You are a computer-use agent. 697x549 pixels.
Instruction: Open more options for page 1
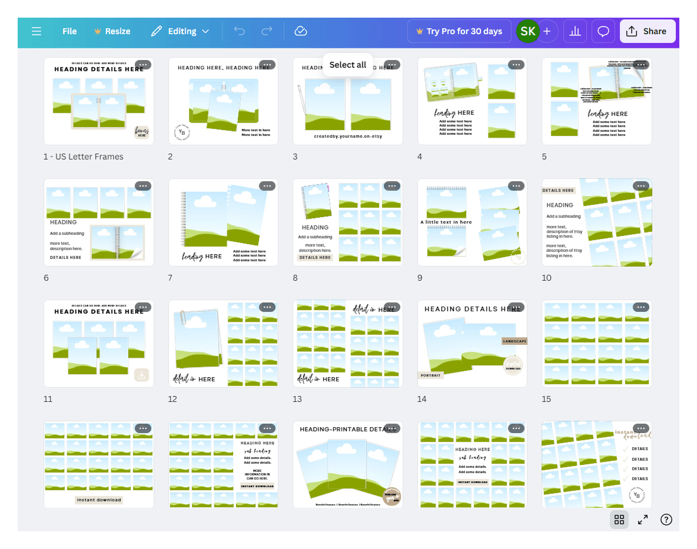[x=142, y=65]
